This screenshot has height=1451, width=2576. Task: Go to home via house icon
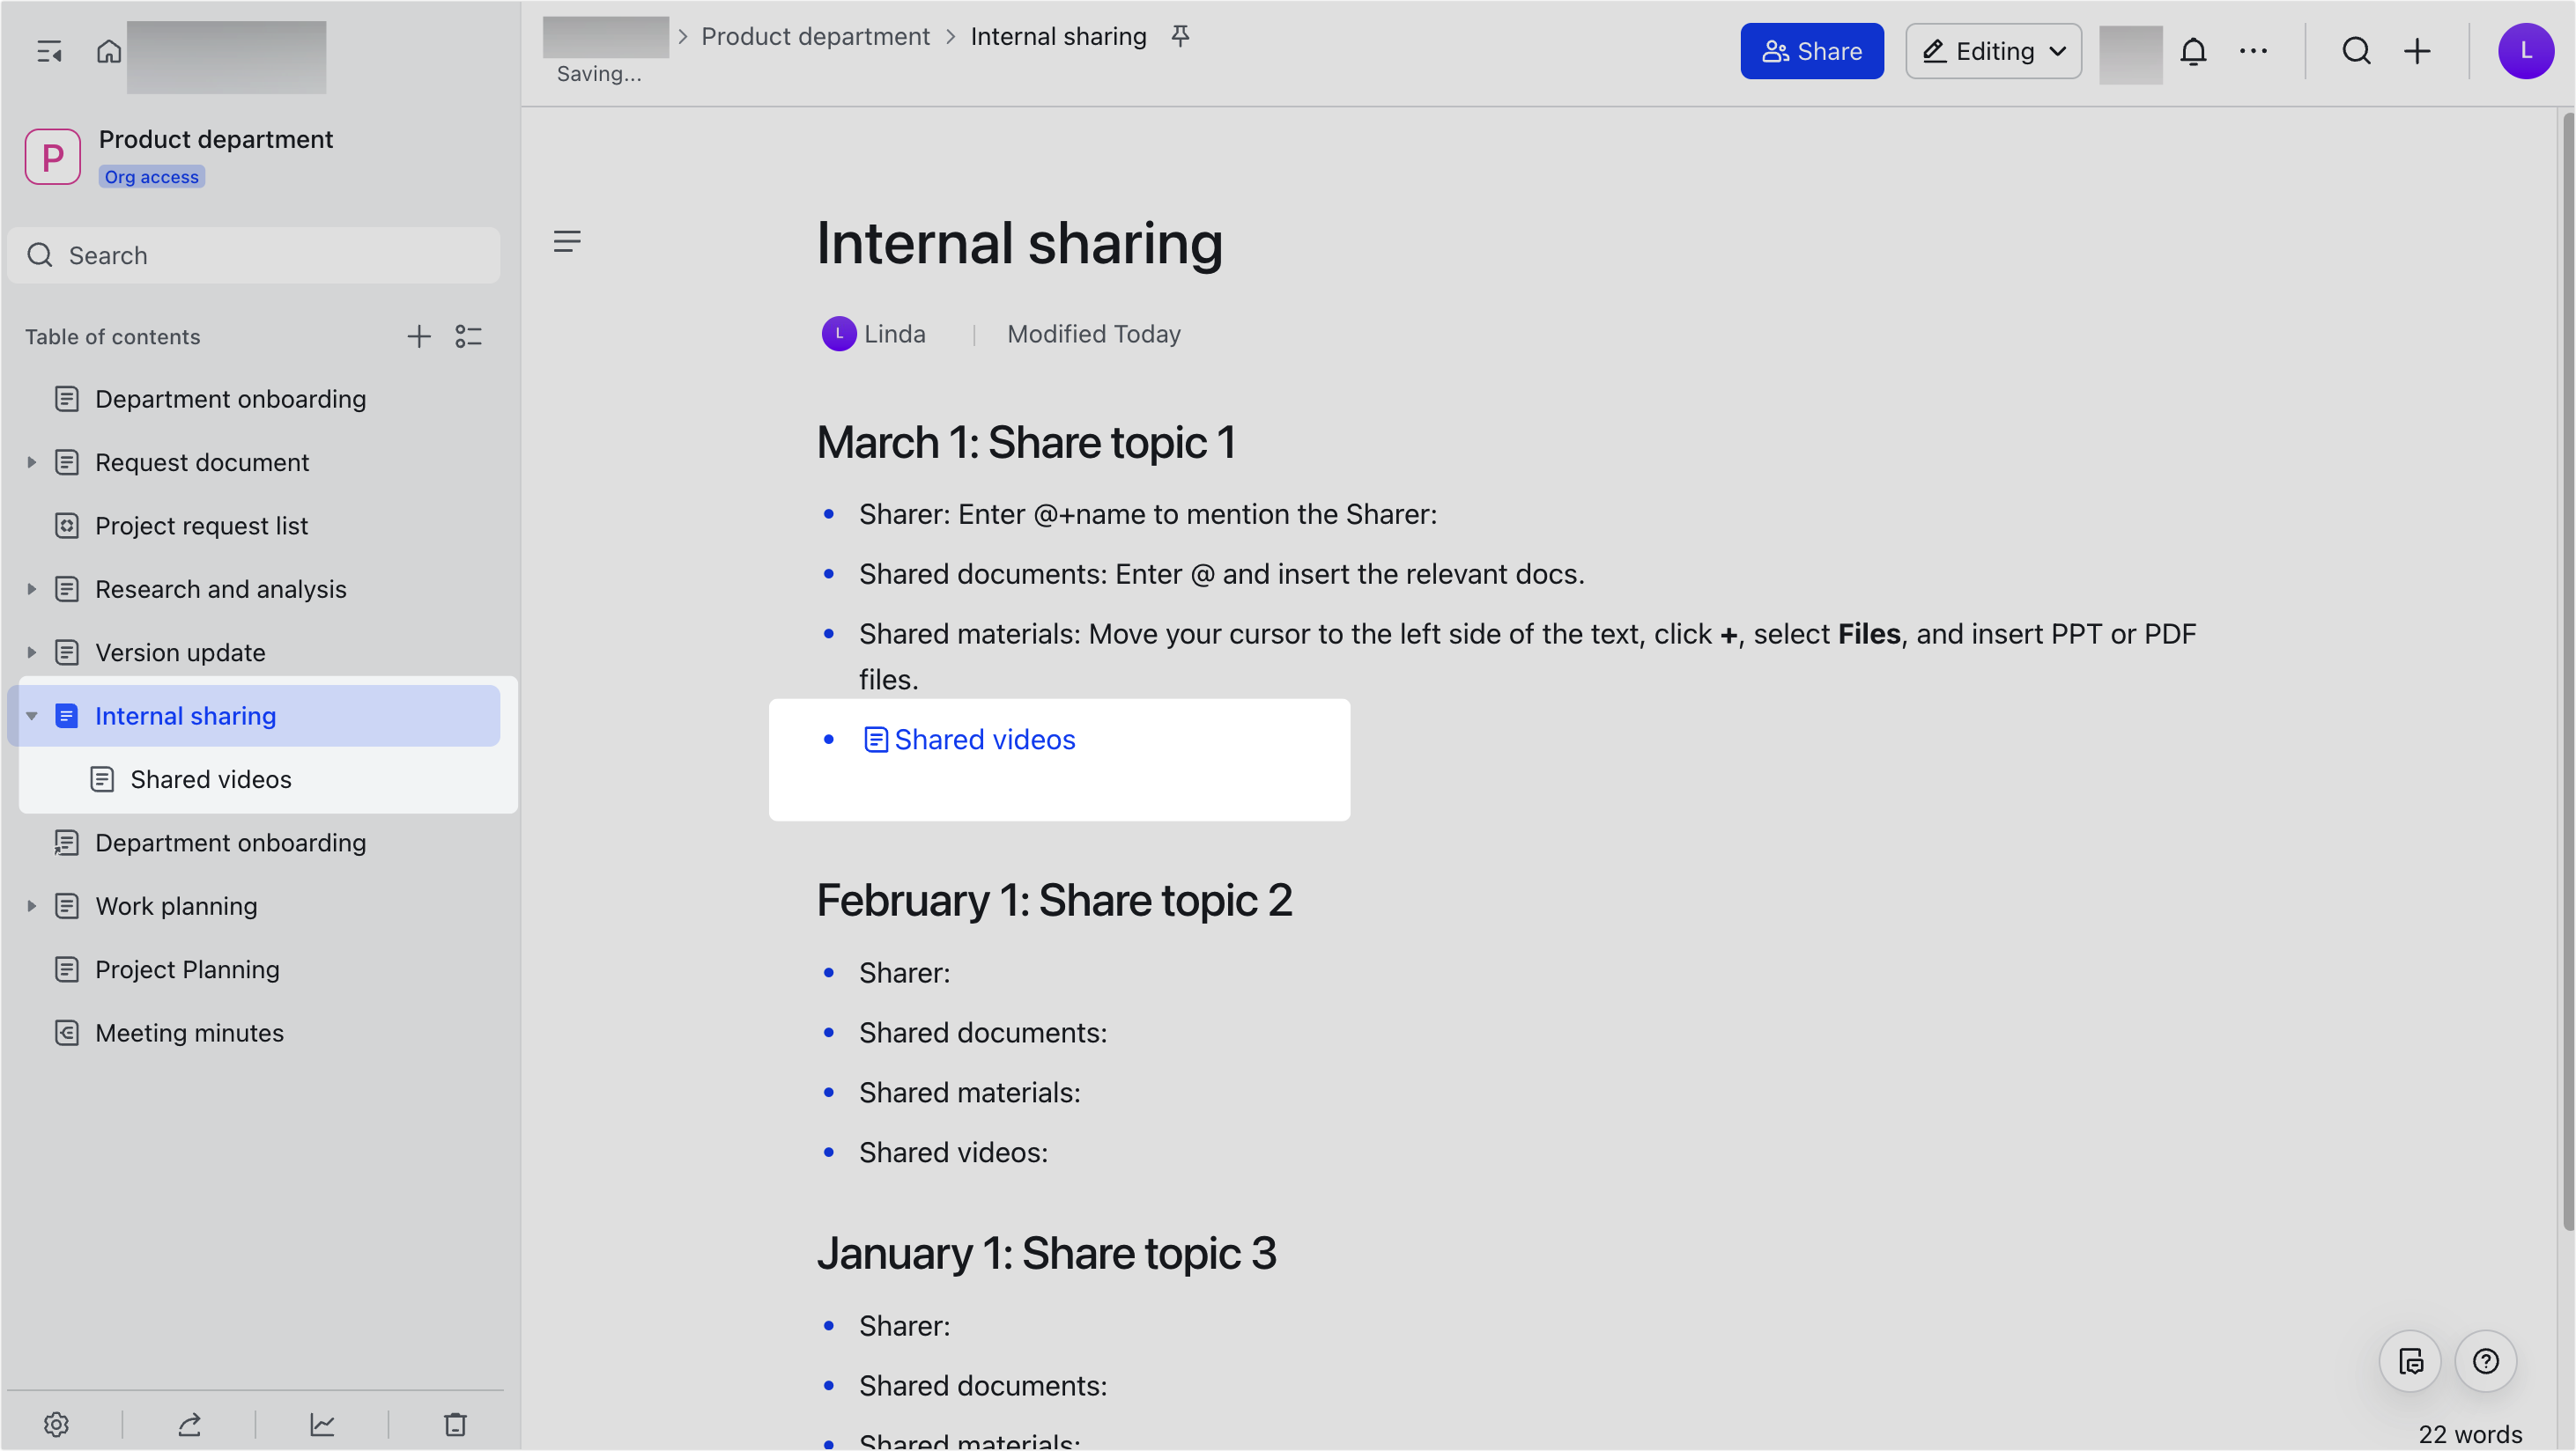[109, 51]
